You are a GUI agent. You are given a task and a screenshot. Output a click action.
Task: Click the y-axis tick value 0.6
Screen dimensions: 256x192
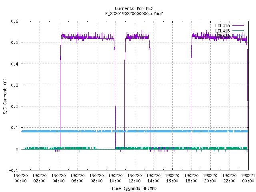click(14, 21)
